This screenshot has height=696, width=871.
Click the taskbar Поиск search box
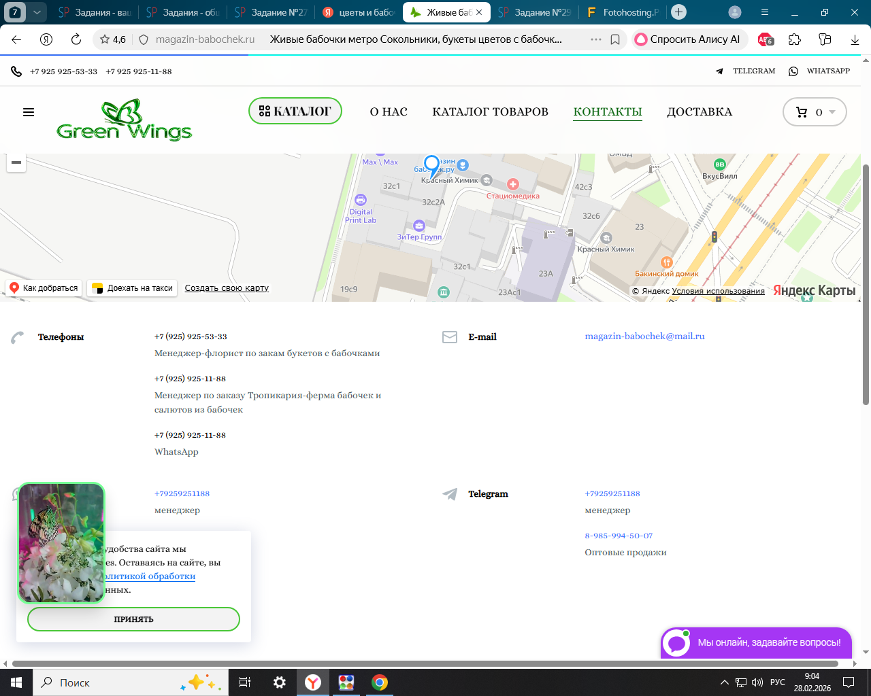(131, 682)
